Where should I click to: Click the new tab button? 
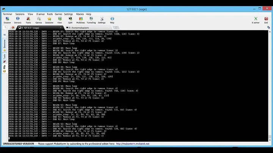pos(116,28)
